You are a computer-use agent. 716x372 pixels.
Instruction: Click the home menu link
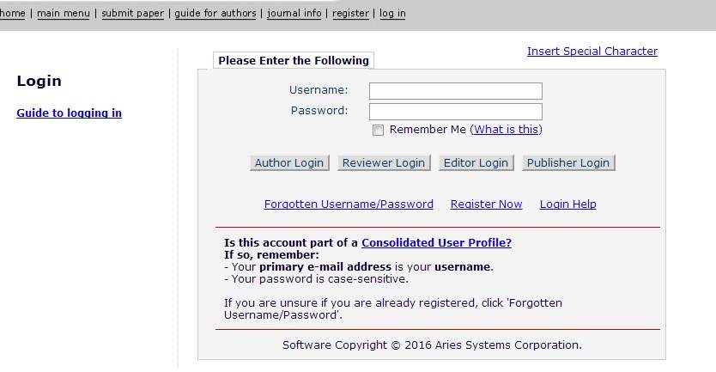pos(12,14)
